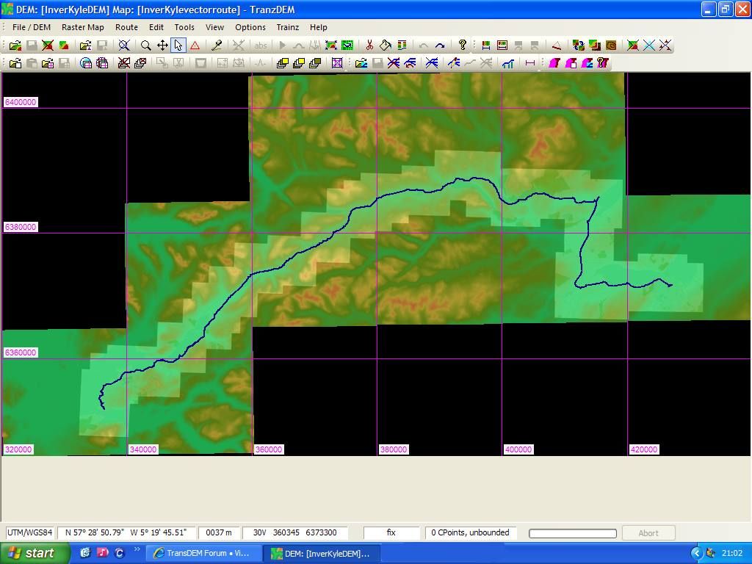Select the four-arrow Move tool
Image resolution: width=752 pixels, height=564 pixels.
(162, 46)
